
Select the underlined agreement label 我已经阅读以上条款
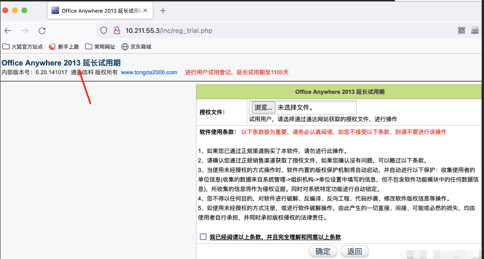pyautogui.click(x=275, y=237)
